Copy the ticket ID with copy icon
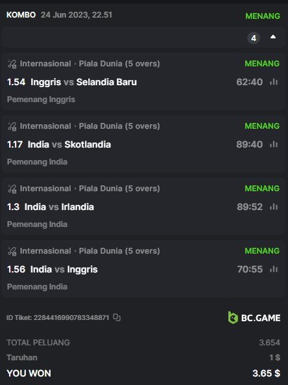 tap(117, 317)
